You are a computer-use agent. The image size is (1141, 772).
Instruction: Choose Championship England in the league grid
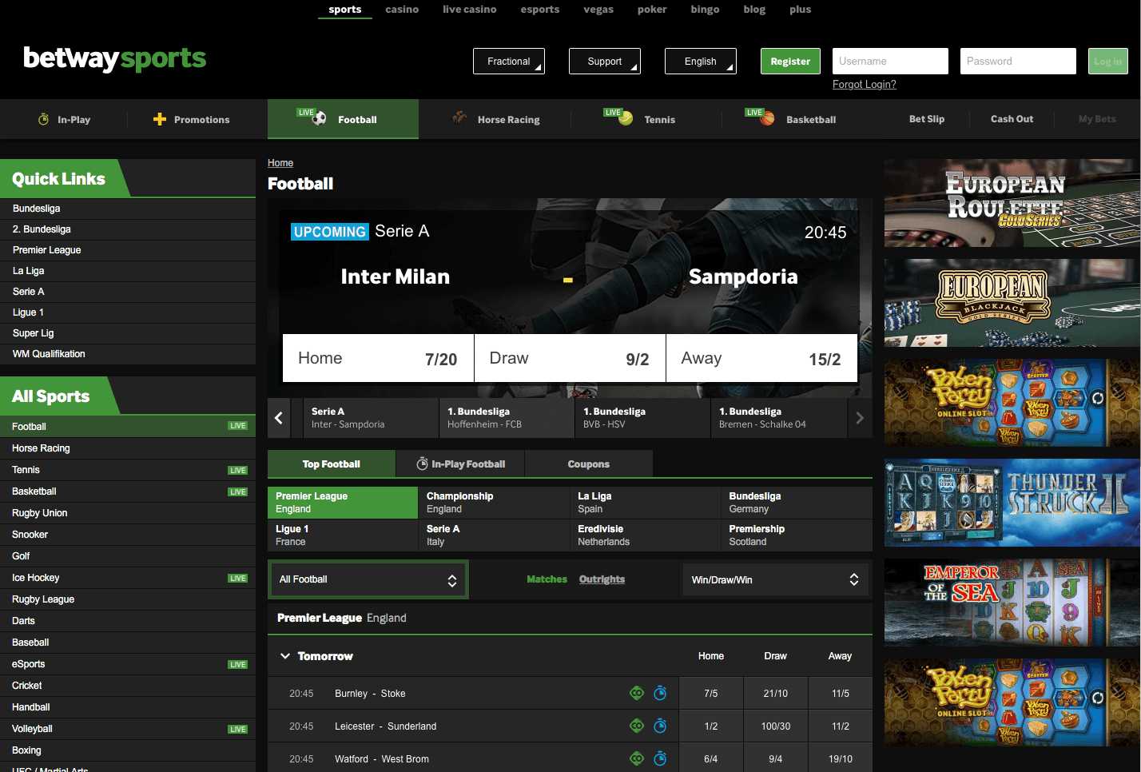click(x=494, y=503)
